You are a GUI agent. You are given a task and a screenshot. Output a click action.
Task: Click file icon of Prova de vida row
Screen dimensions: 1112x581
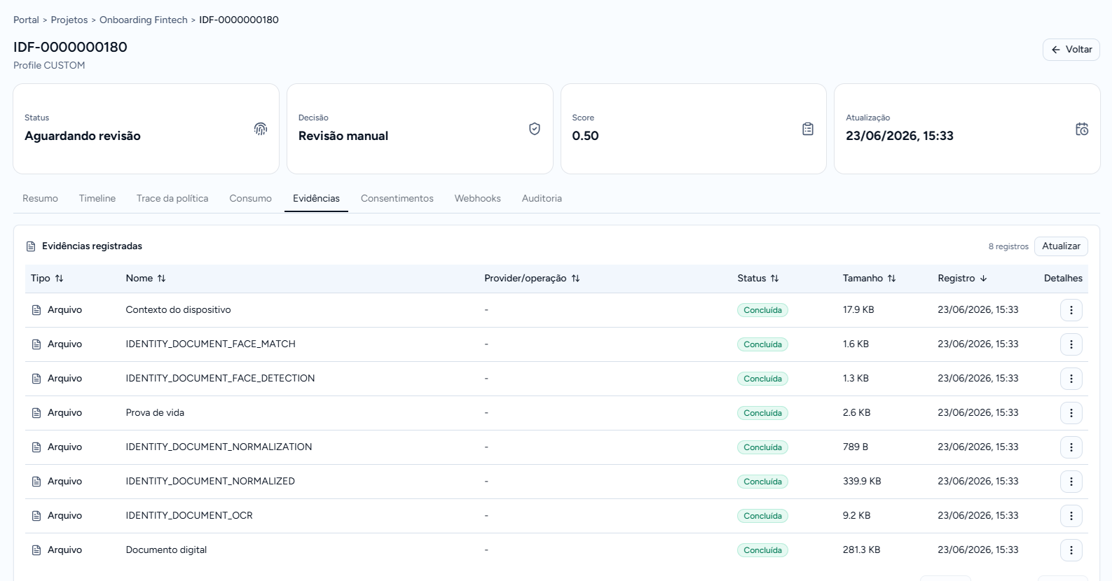[x=36, y=413]
